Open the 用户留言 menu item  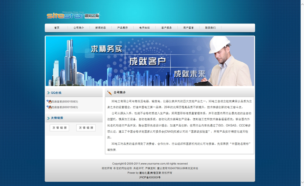click(188, 28)
